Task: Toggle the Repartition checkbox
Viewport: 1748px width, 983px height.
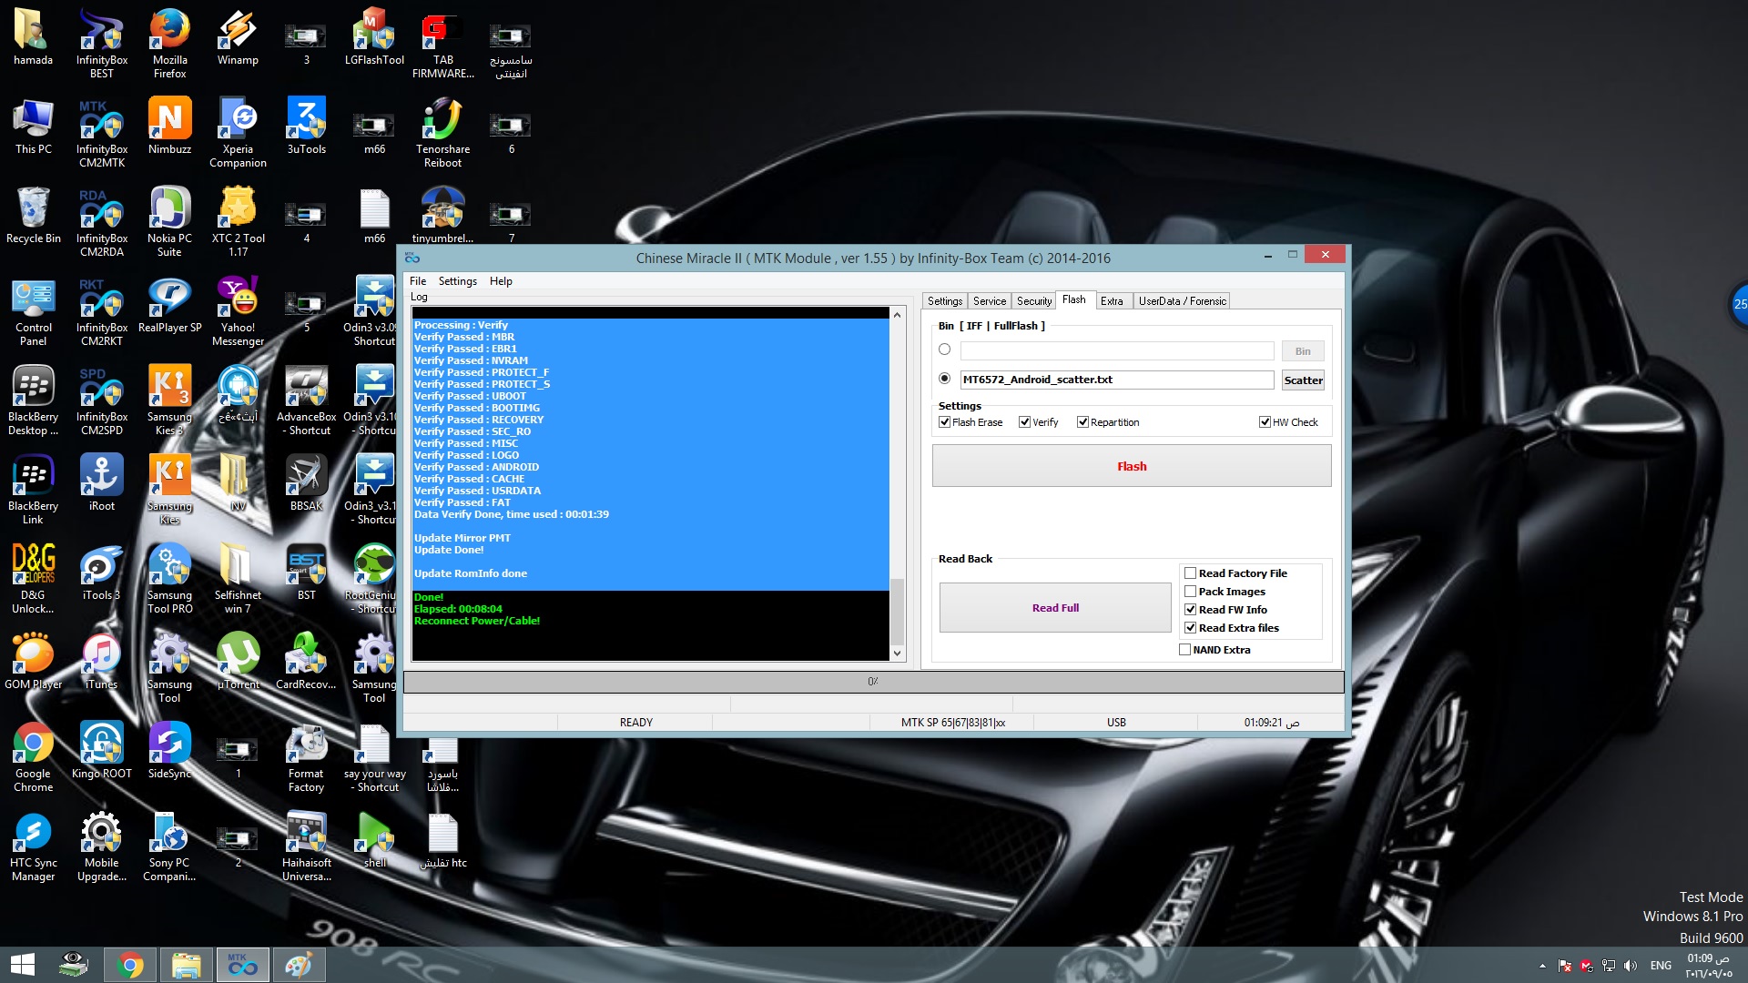Action: 1082,422
